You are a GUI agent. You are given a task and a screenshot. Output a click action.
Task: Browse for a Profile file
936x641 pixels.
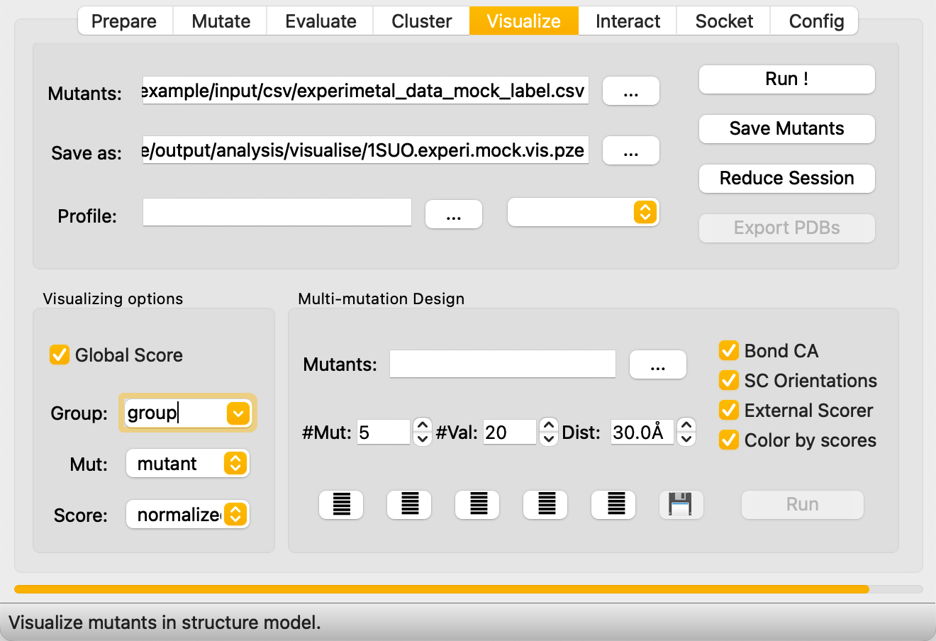point(454,215)
